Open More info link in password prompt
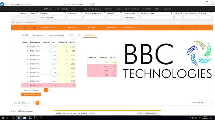This screenshot has width=215, height=120. pyautogui.click(x=92, y=113)
